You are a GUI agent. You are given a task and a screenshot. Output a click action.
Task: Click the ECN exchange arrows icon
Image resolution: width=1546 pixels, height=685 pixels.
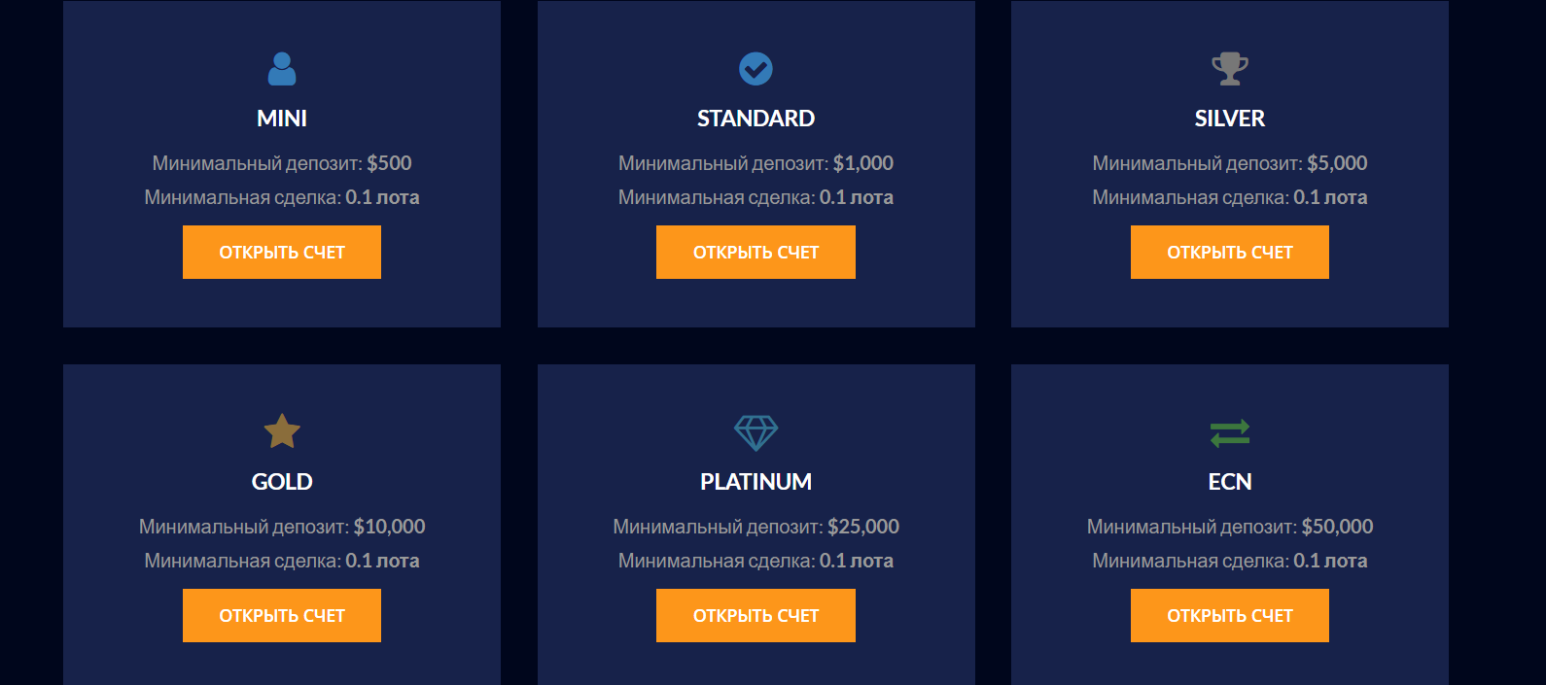[1230, 432]
